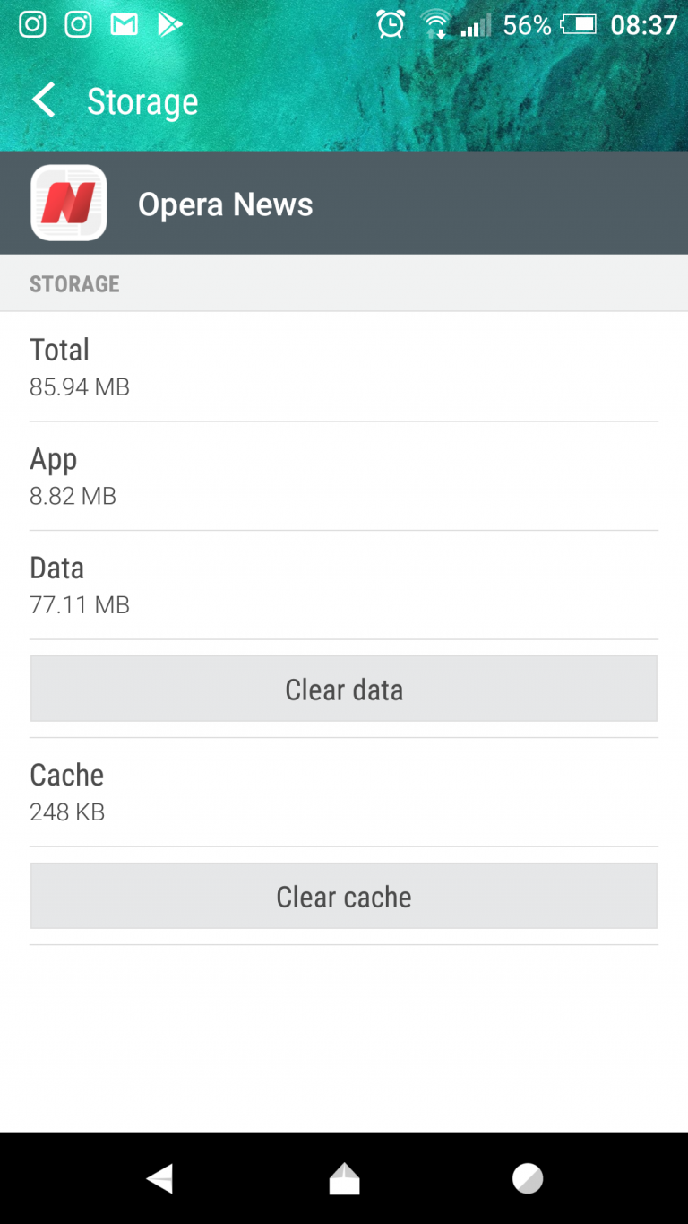Tap the mobile signal strength icon
Screen dimensions: 688x1224
(476, 26)
